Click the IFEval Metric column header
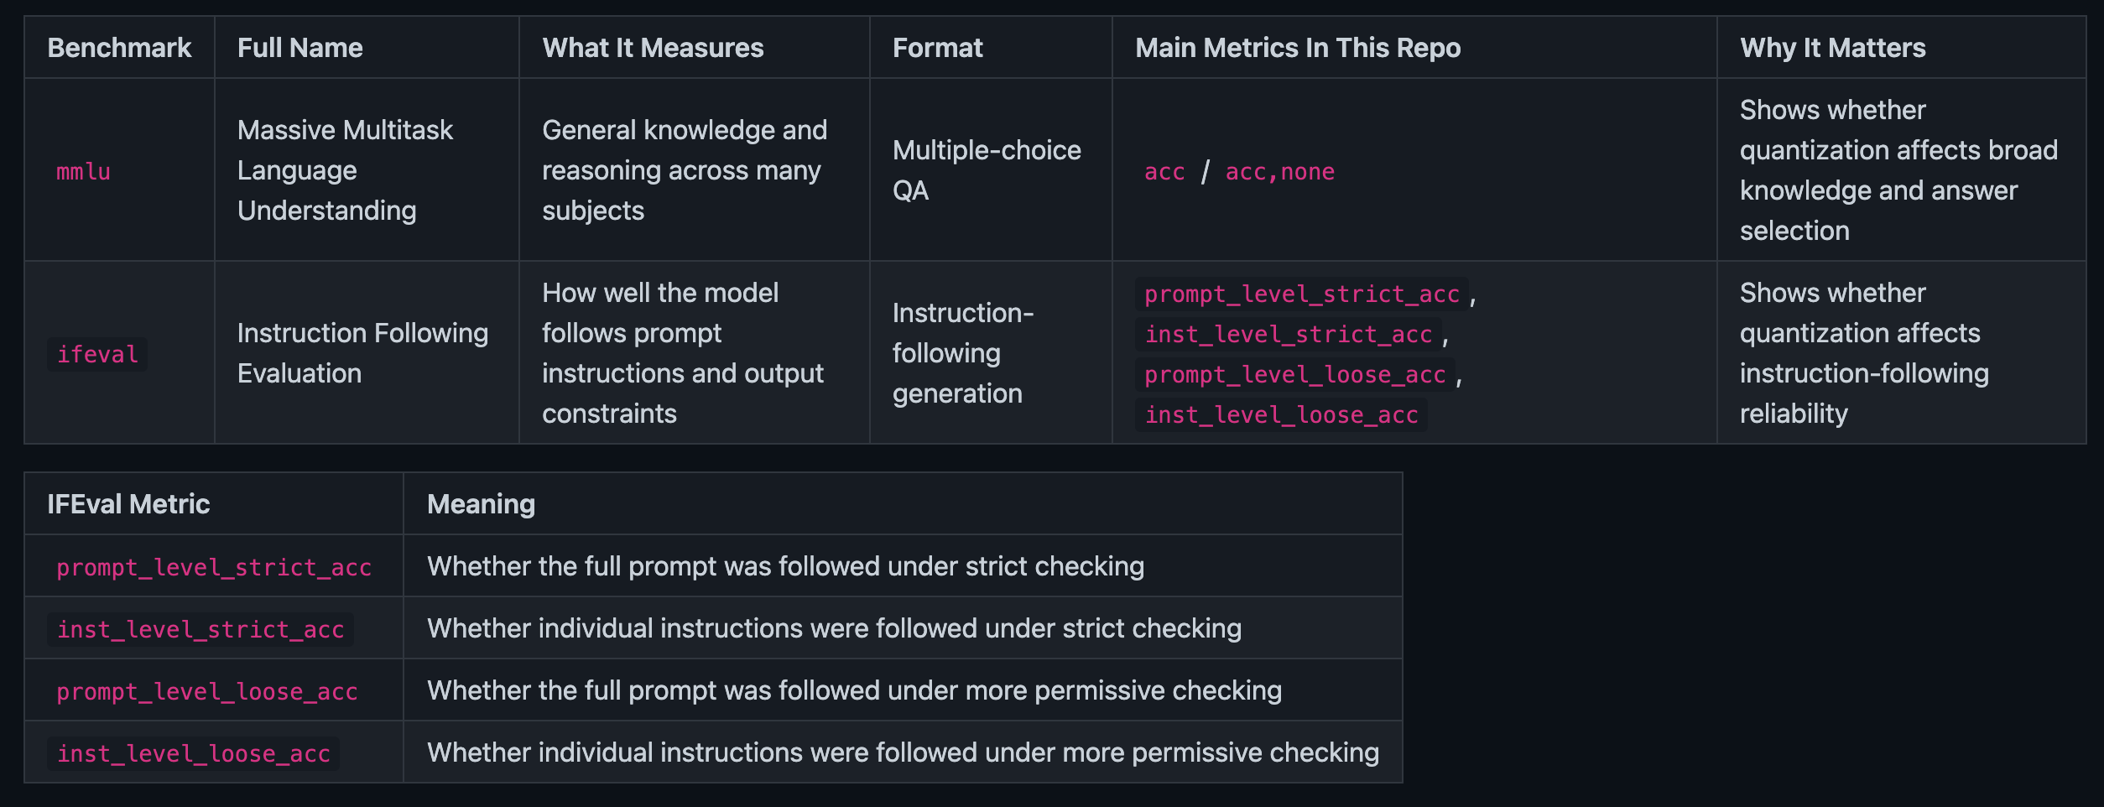The image size is (2104, 807). click(x=128, y=504)
